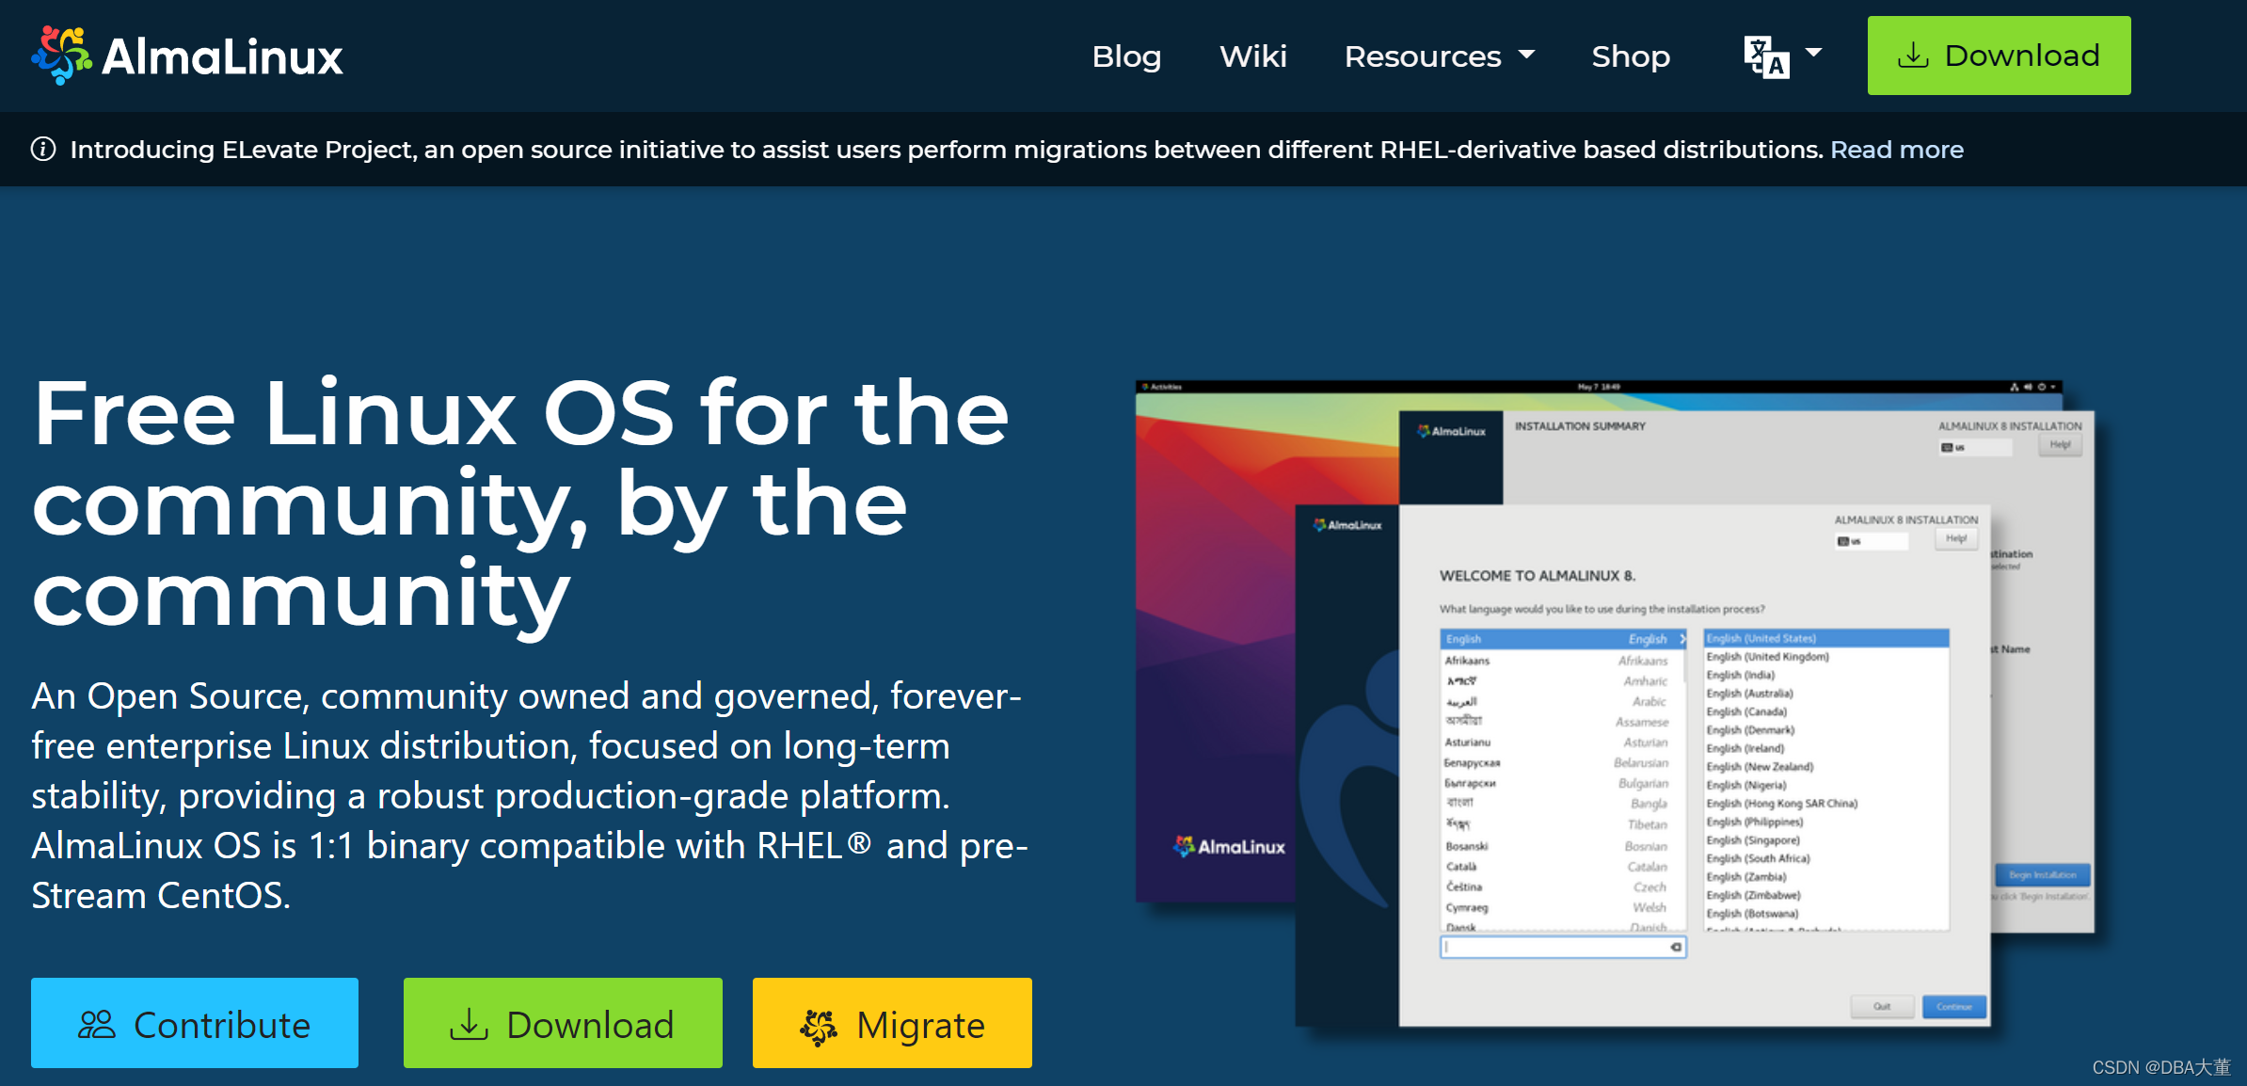Click the Migrate button
2247x1086 pixels.
point(892,1023)
